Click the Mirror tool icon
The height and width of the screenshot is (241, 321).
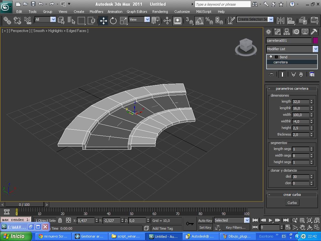coord(281,21)
